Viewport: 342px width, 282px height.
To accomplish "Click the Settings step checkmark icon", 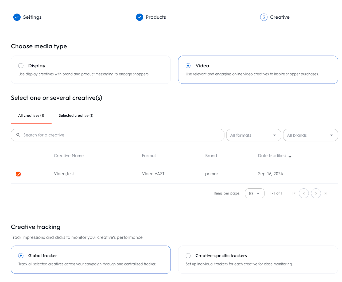I will 17,17.
